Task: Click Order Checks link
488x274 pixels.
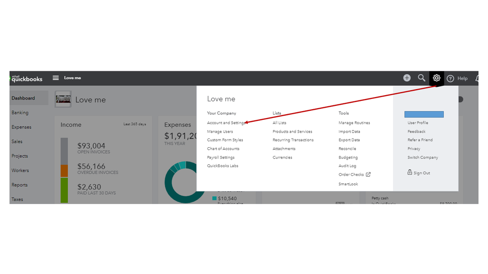Action: click(351, 175)
